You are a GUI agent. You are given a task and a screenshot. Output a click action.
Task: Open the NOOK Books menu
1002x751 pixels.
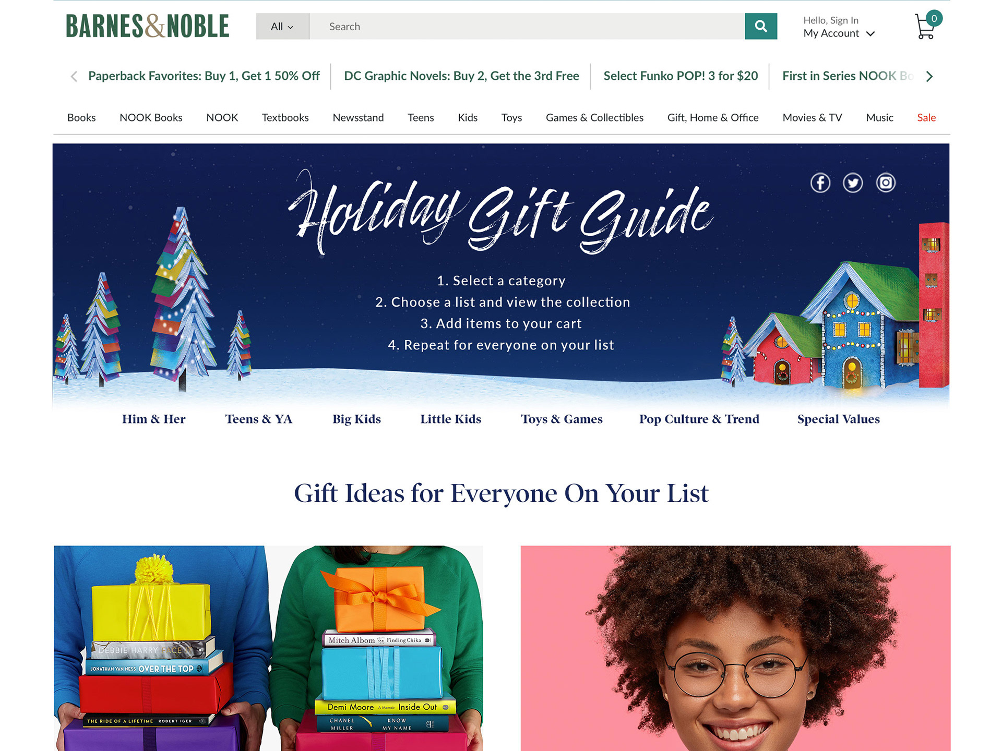click(x=151, y=117)
